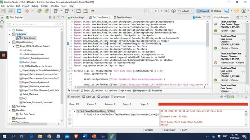Open Katalon Studio on Windows taskbar
Image resolution: width=250 pixels, height=140 pixels.
coord(112,136)
